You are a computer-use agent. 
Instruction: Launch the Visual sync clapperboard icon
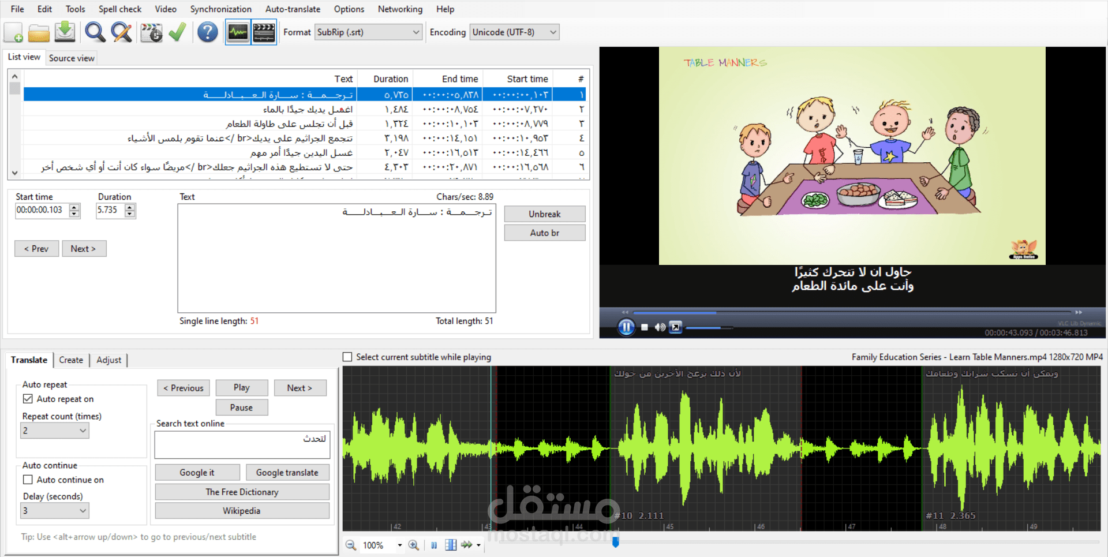(151, 32)
